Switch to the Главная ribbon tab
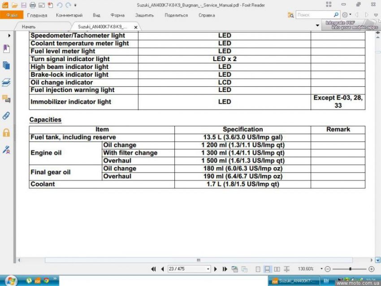The width and height of the screenshot is (381, 286). (37, 15)
